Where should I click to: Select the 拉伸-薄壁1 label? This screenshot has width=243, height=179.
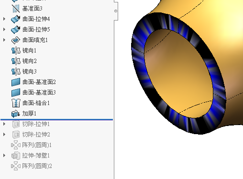36,156
